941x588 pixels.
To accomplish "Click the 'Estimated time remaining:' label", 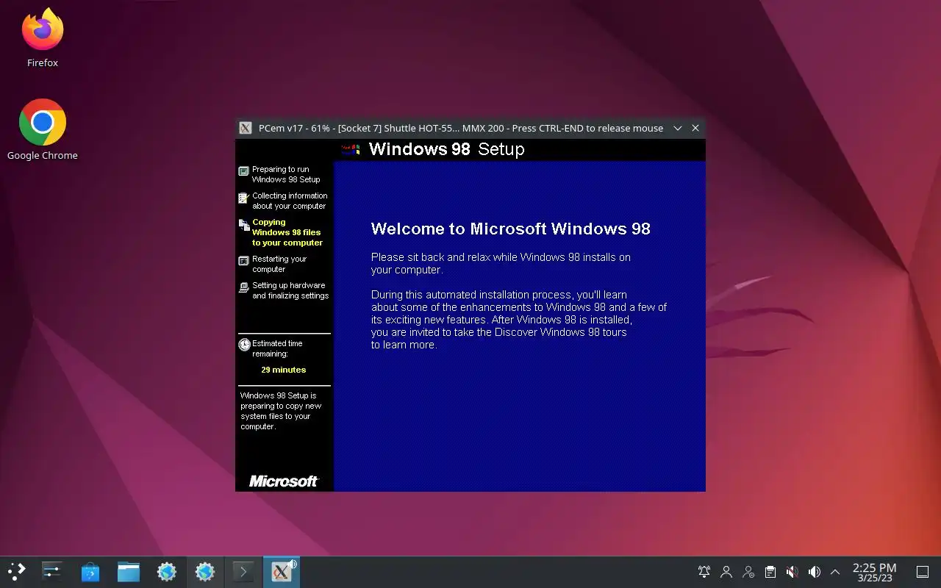I will click(x=277, y=348).
